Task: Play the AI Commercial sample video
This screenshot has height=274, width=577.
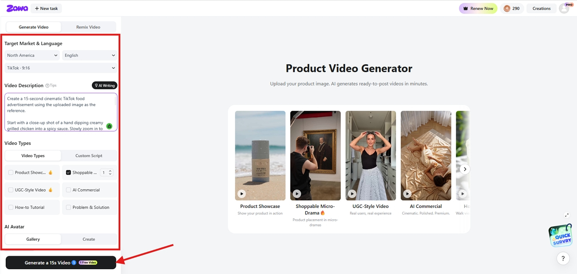Action: tap(407, 194)
